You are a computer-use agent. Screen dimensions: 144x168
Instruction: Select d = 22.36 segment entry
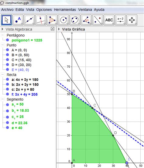coord(19,123)
